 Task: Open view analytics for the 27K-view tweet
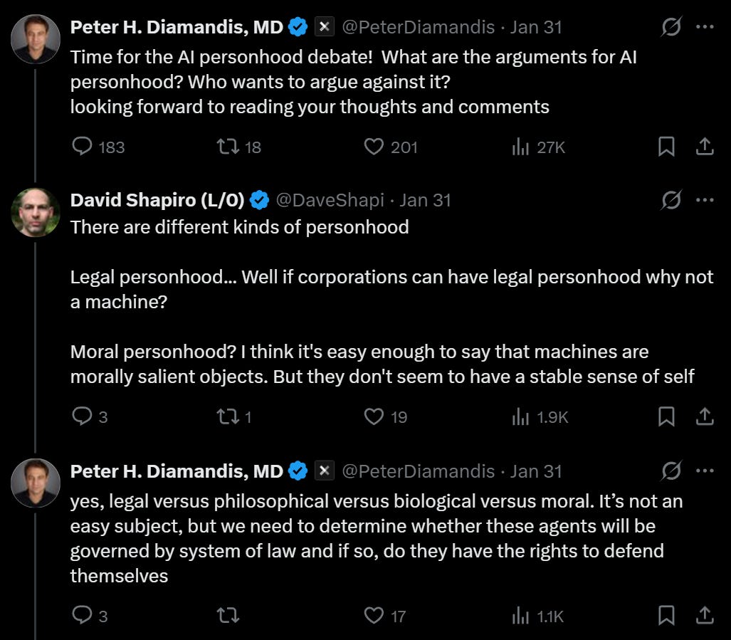coord(520,147)
